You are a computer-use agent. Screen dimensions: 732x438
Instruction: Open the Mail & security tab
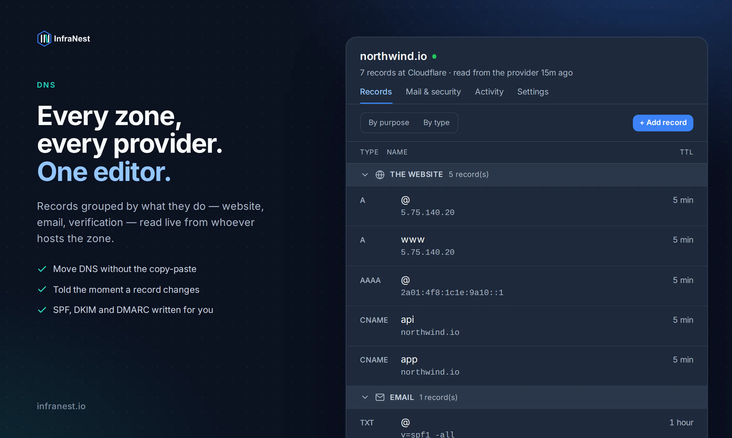433,92
